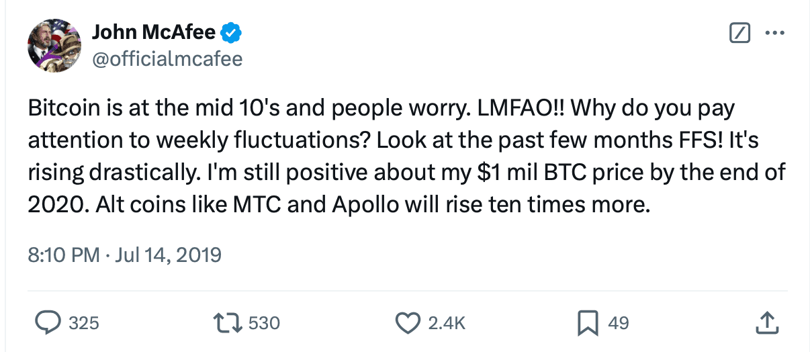Click the John McAfee display name
Image resolution: width=810 pixels, height=352 pixels.
click(x=154, y=32)
